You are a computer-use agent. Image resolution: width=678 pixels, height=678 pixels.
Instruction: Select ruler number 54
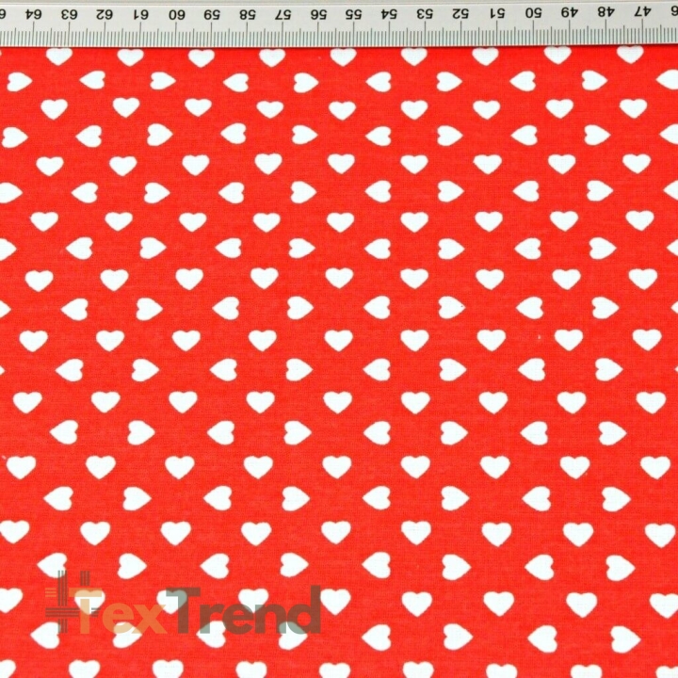390,14
